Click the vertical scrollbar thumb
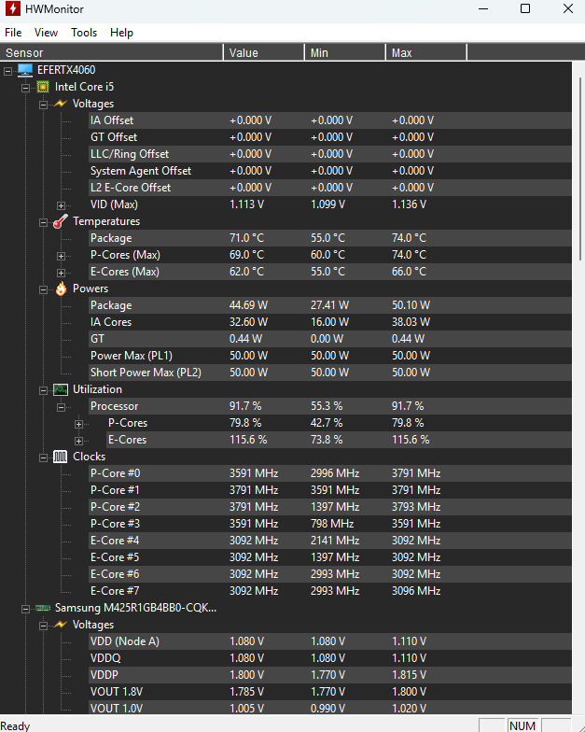Screen dimensions: 585x732 (580, 168)
